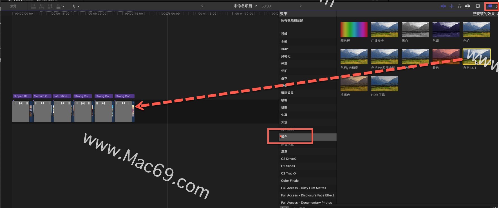This screenshot has width=499, height=208.
Task: Select the 拼贴 category
Action: pyautogui.click(x=308, y=108)
